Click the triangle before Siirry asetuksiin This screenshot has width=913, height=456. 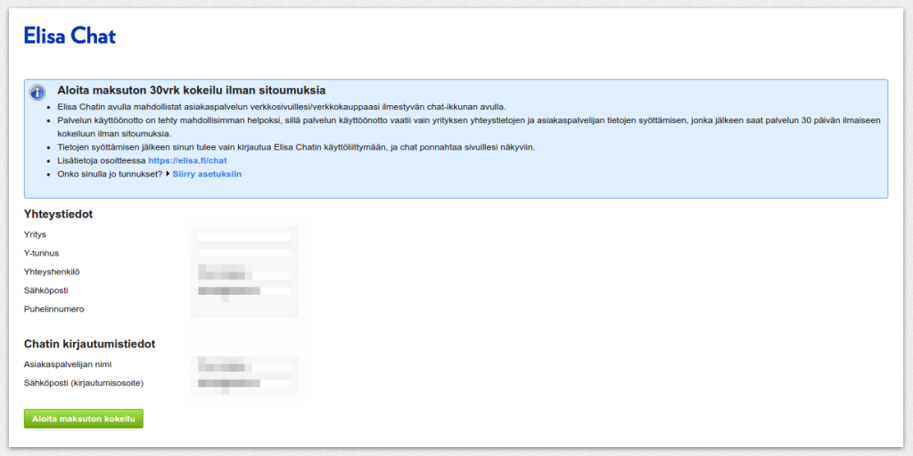[168, 174]
